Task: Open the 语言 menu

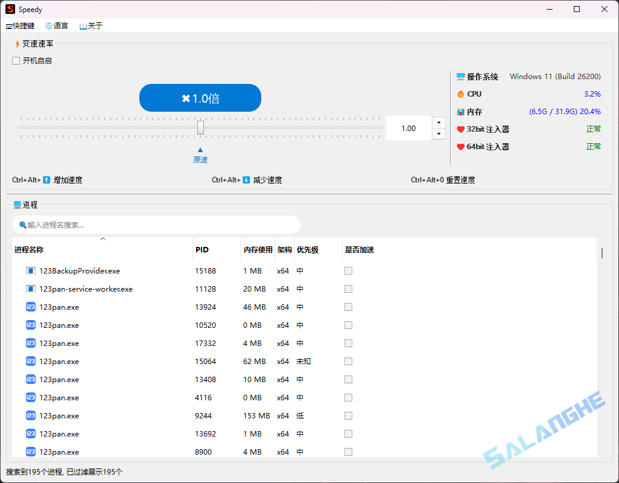Action: (x=57, y=25)
